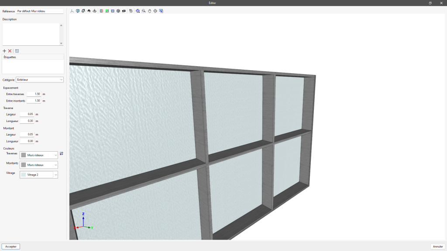The width and height of the screenshot is (447, 251).
Task: Edit the Montant Largeur field
Action: pyautogui.click(x=27, y=134)
